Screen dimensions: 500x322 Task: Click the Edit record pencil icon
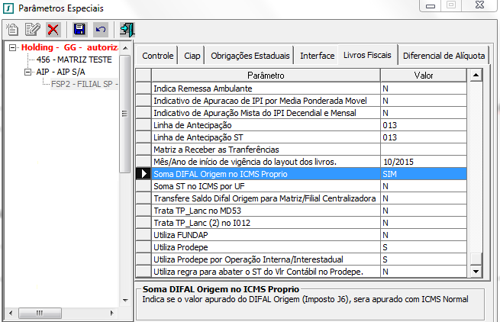(32, 30)
